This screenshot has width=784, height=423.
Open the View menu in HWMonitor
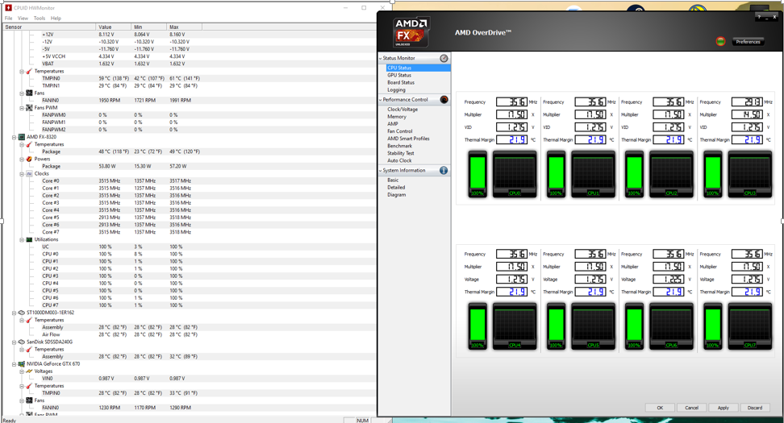point(23,18)
